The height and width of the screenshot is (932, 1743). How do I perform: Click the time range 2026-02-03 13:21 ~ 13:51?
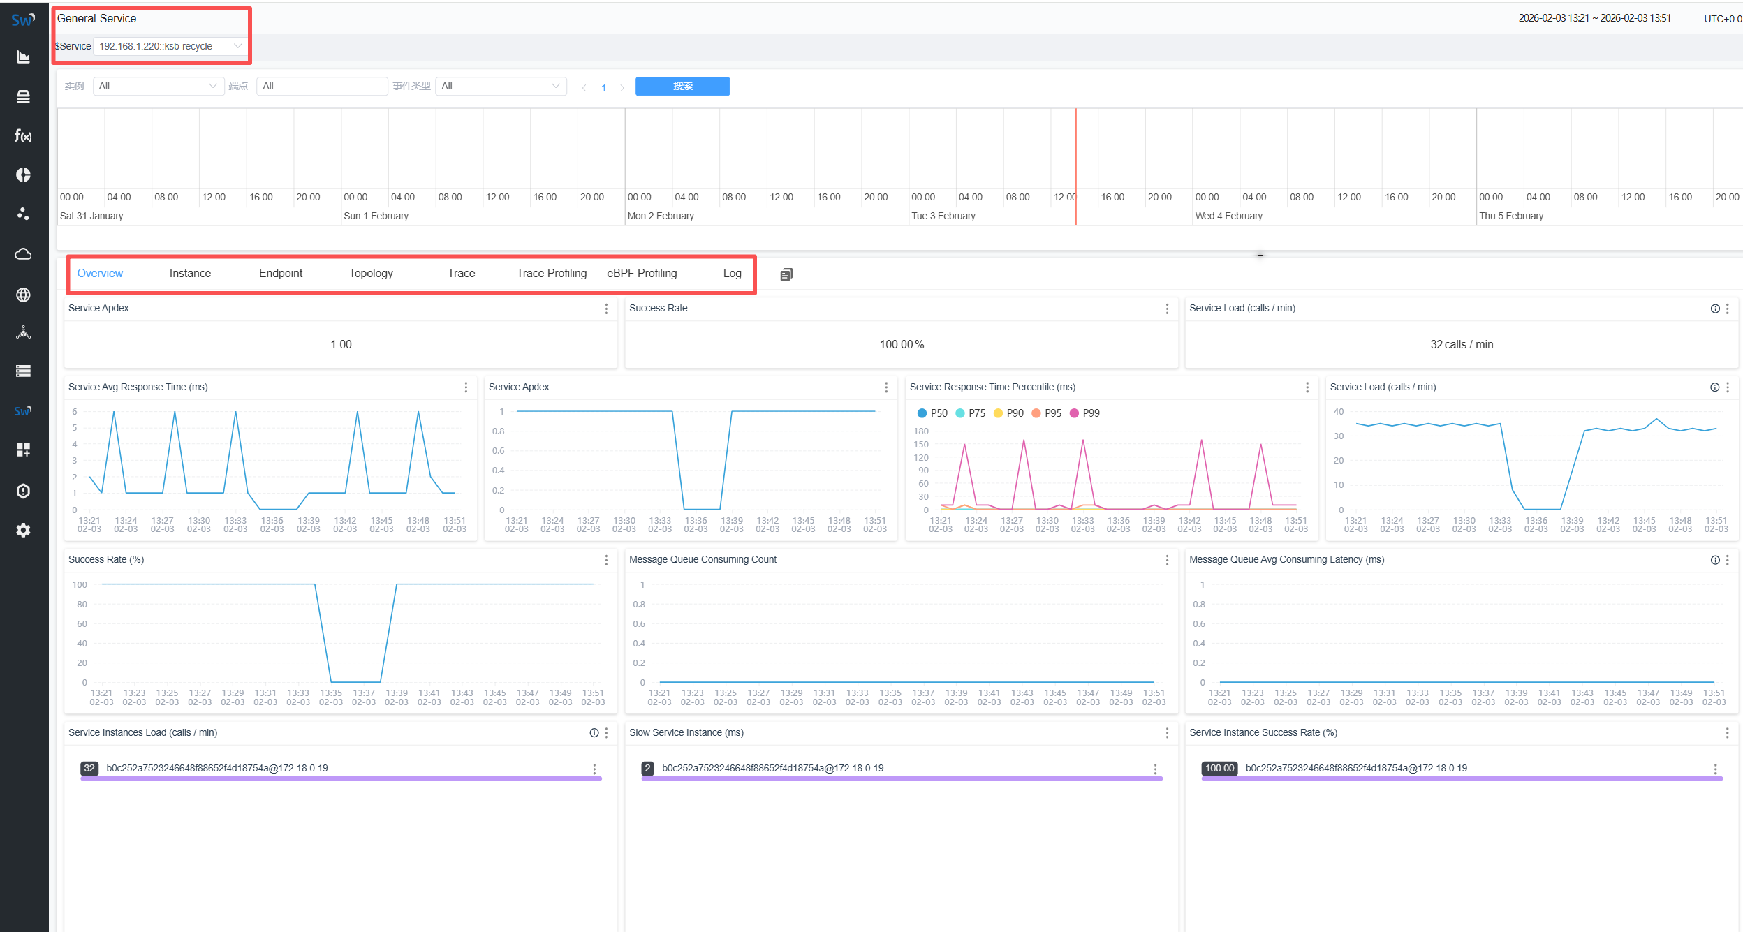(x=1594, y=18)
